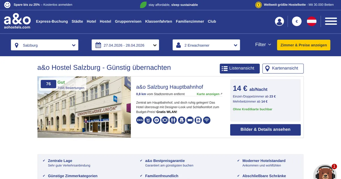Click the gold number one medal icon
Viewport: 341px width, 179px height.
pyautogui.click(x=259, y=5)
